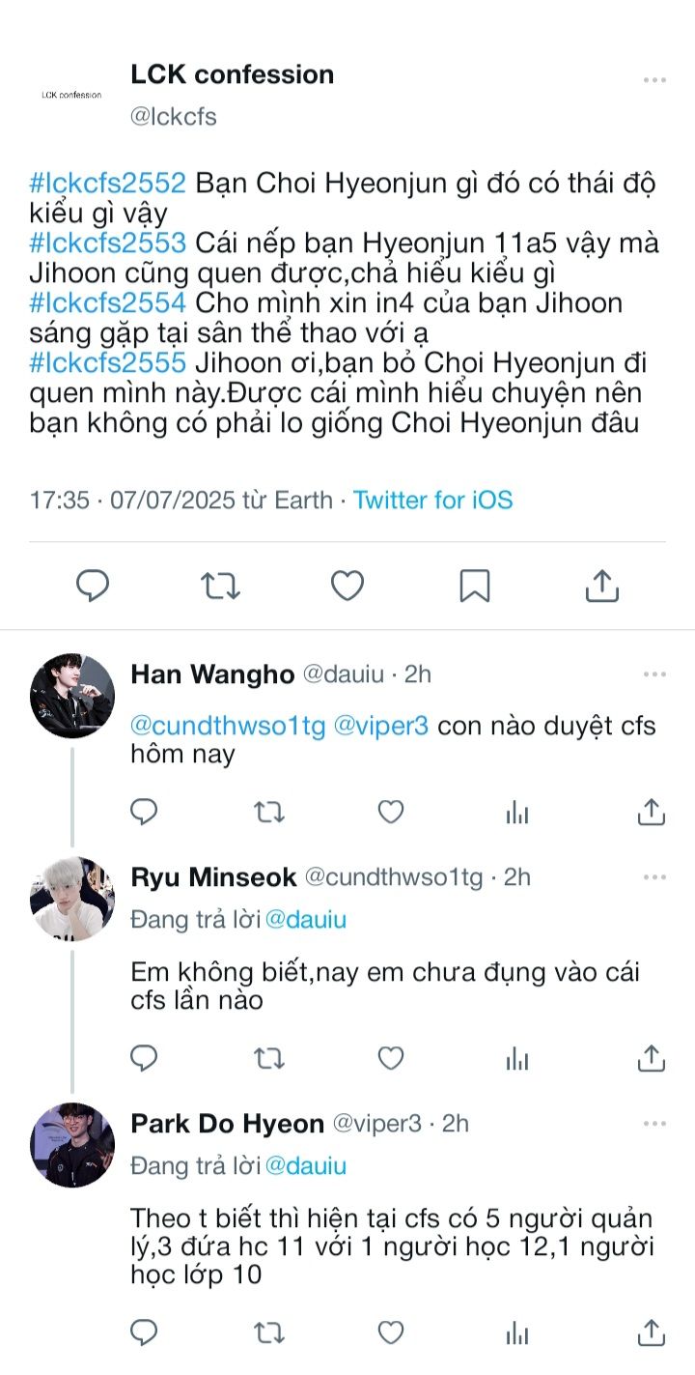The width and height of the screenshot is (695, 1375).
Task: Reply to the LCK confession main tweet
Action: click(x=93, y=586)
